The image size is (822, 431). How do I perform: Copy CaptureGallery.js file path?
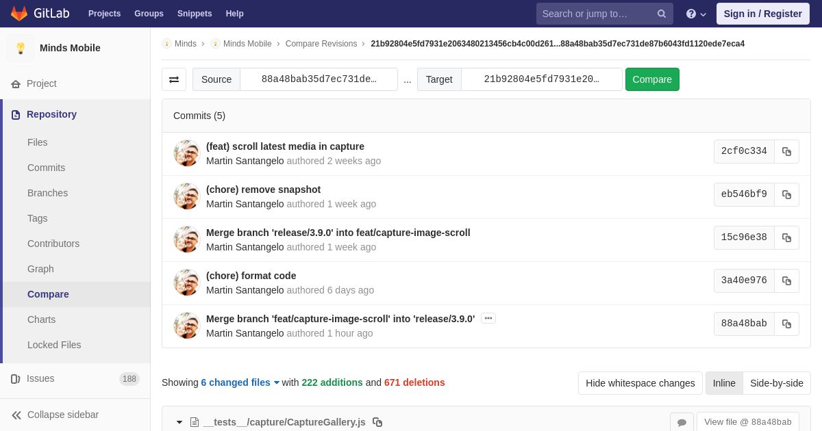[x=377, y=422]
